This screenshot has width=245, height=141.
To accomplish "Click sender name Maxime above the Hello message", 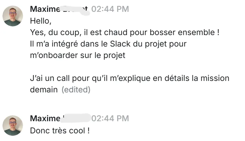I will click(x=45, y=9).
